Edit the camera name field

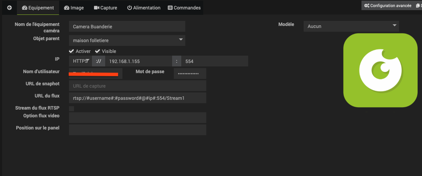coord(127,26)
